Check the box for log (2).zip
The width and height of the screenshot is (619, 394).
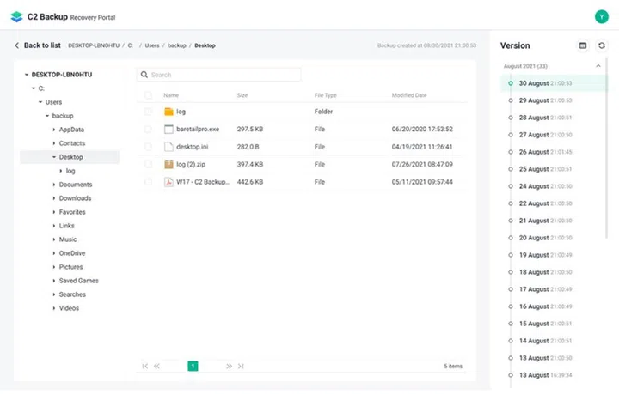[x=148, y=164]
